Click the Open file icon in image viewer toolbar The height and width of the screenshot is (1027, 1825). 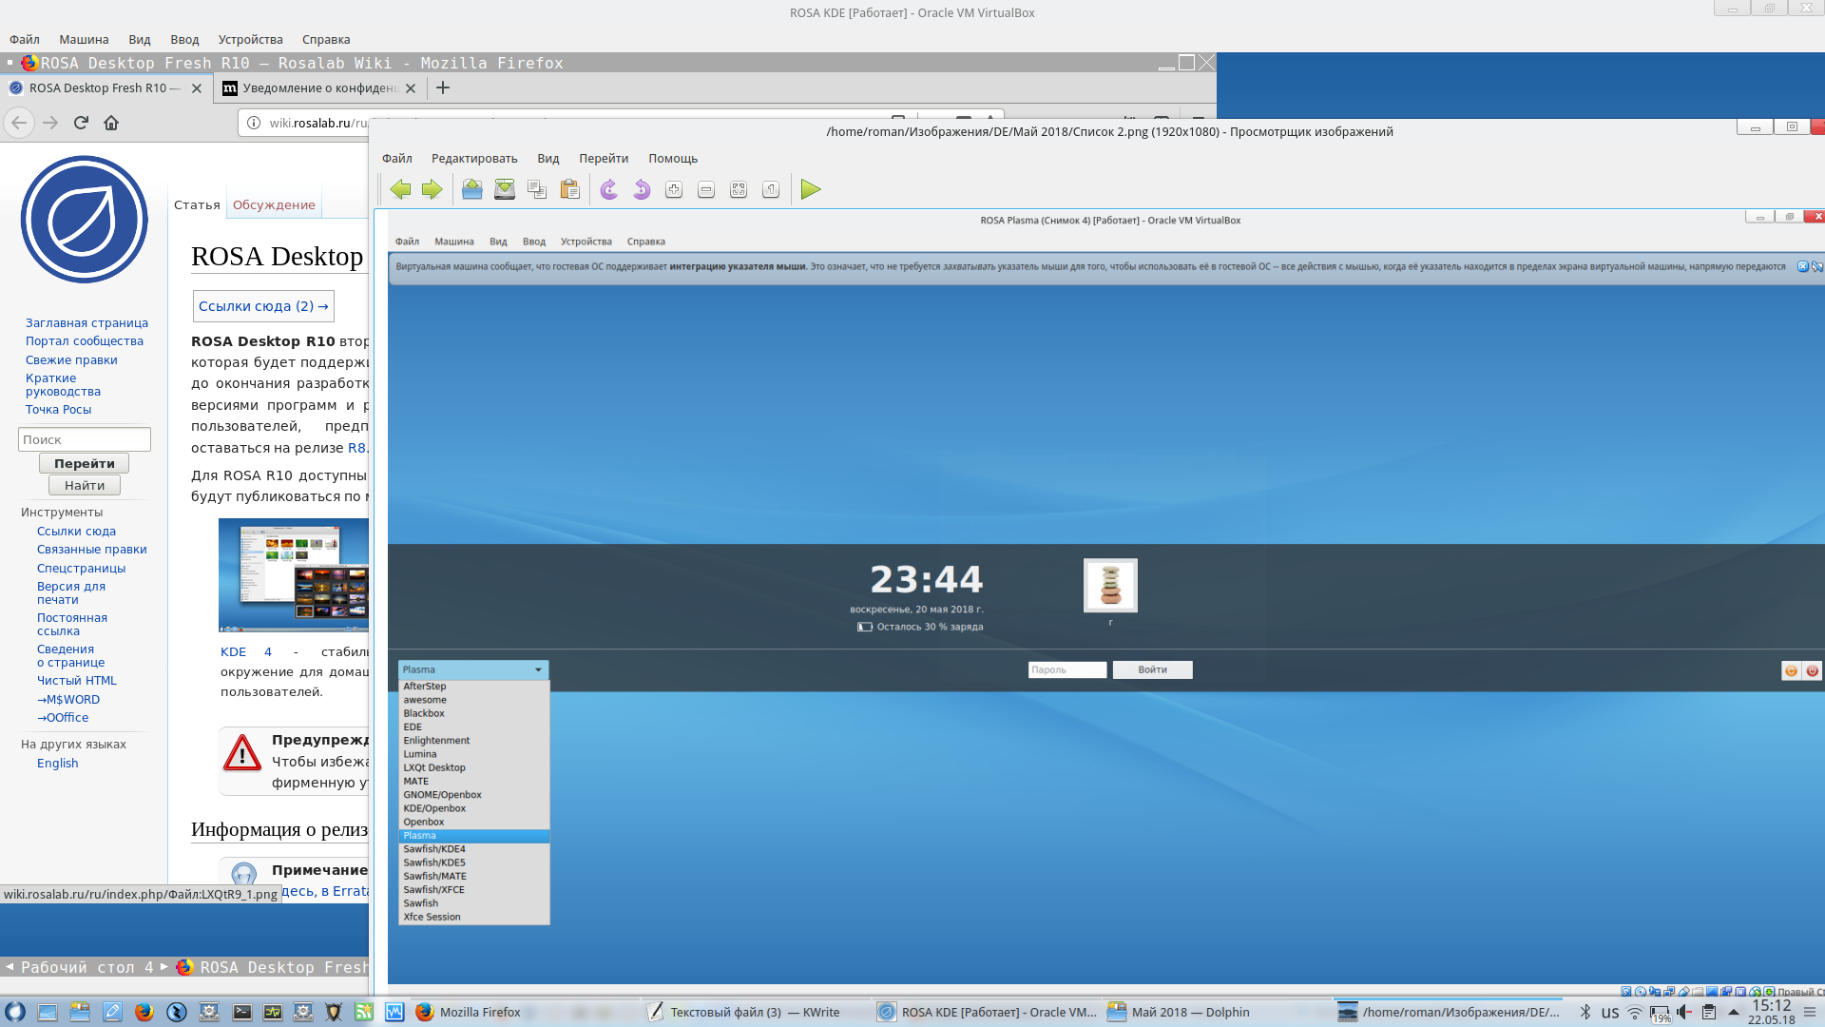[472, 189]
